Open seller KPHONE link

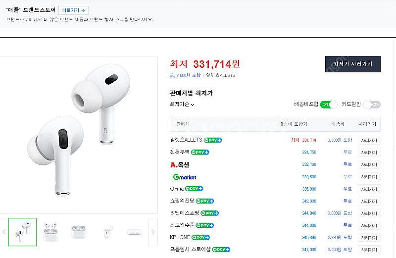point(180,237)
